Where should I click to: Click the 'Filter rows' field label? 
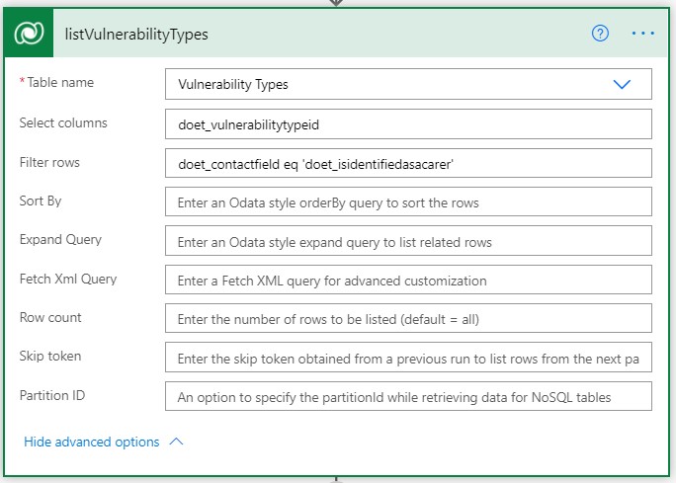49,161
